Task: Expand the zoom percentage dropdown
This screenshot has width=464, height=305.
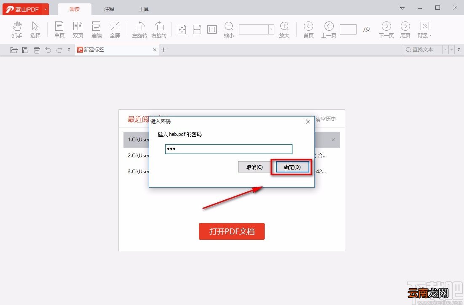Action: [x=271, y=29]
